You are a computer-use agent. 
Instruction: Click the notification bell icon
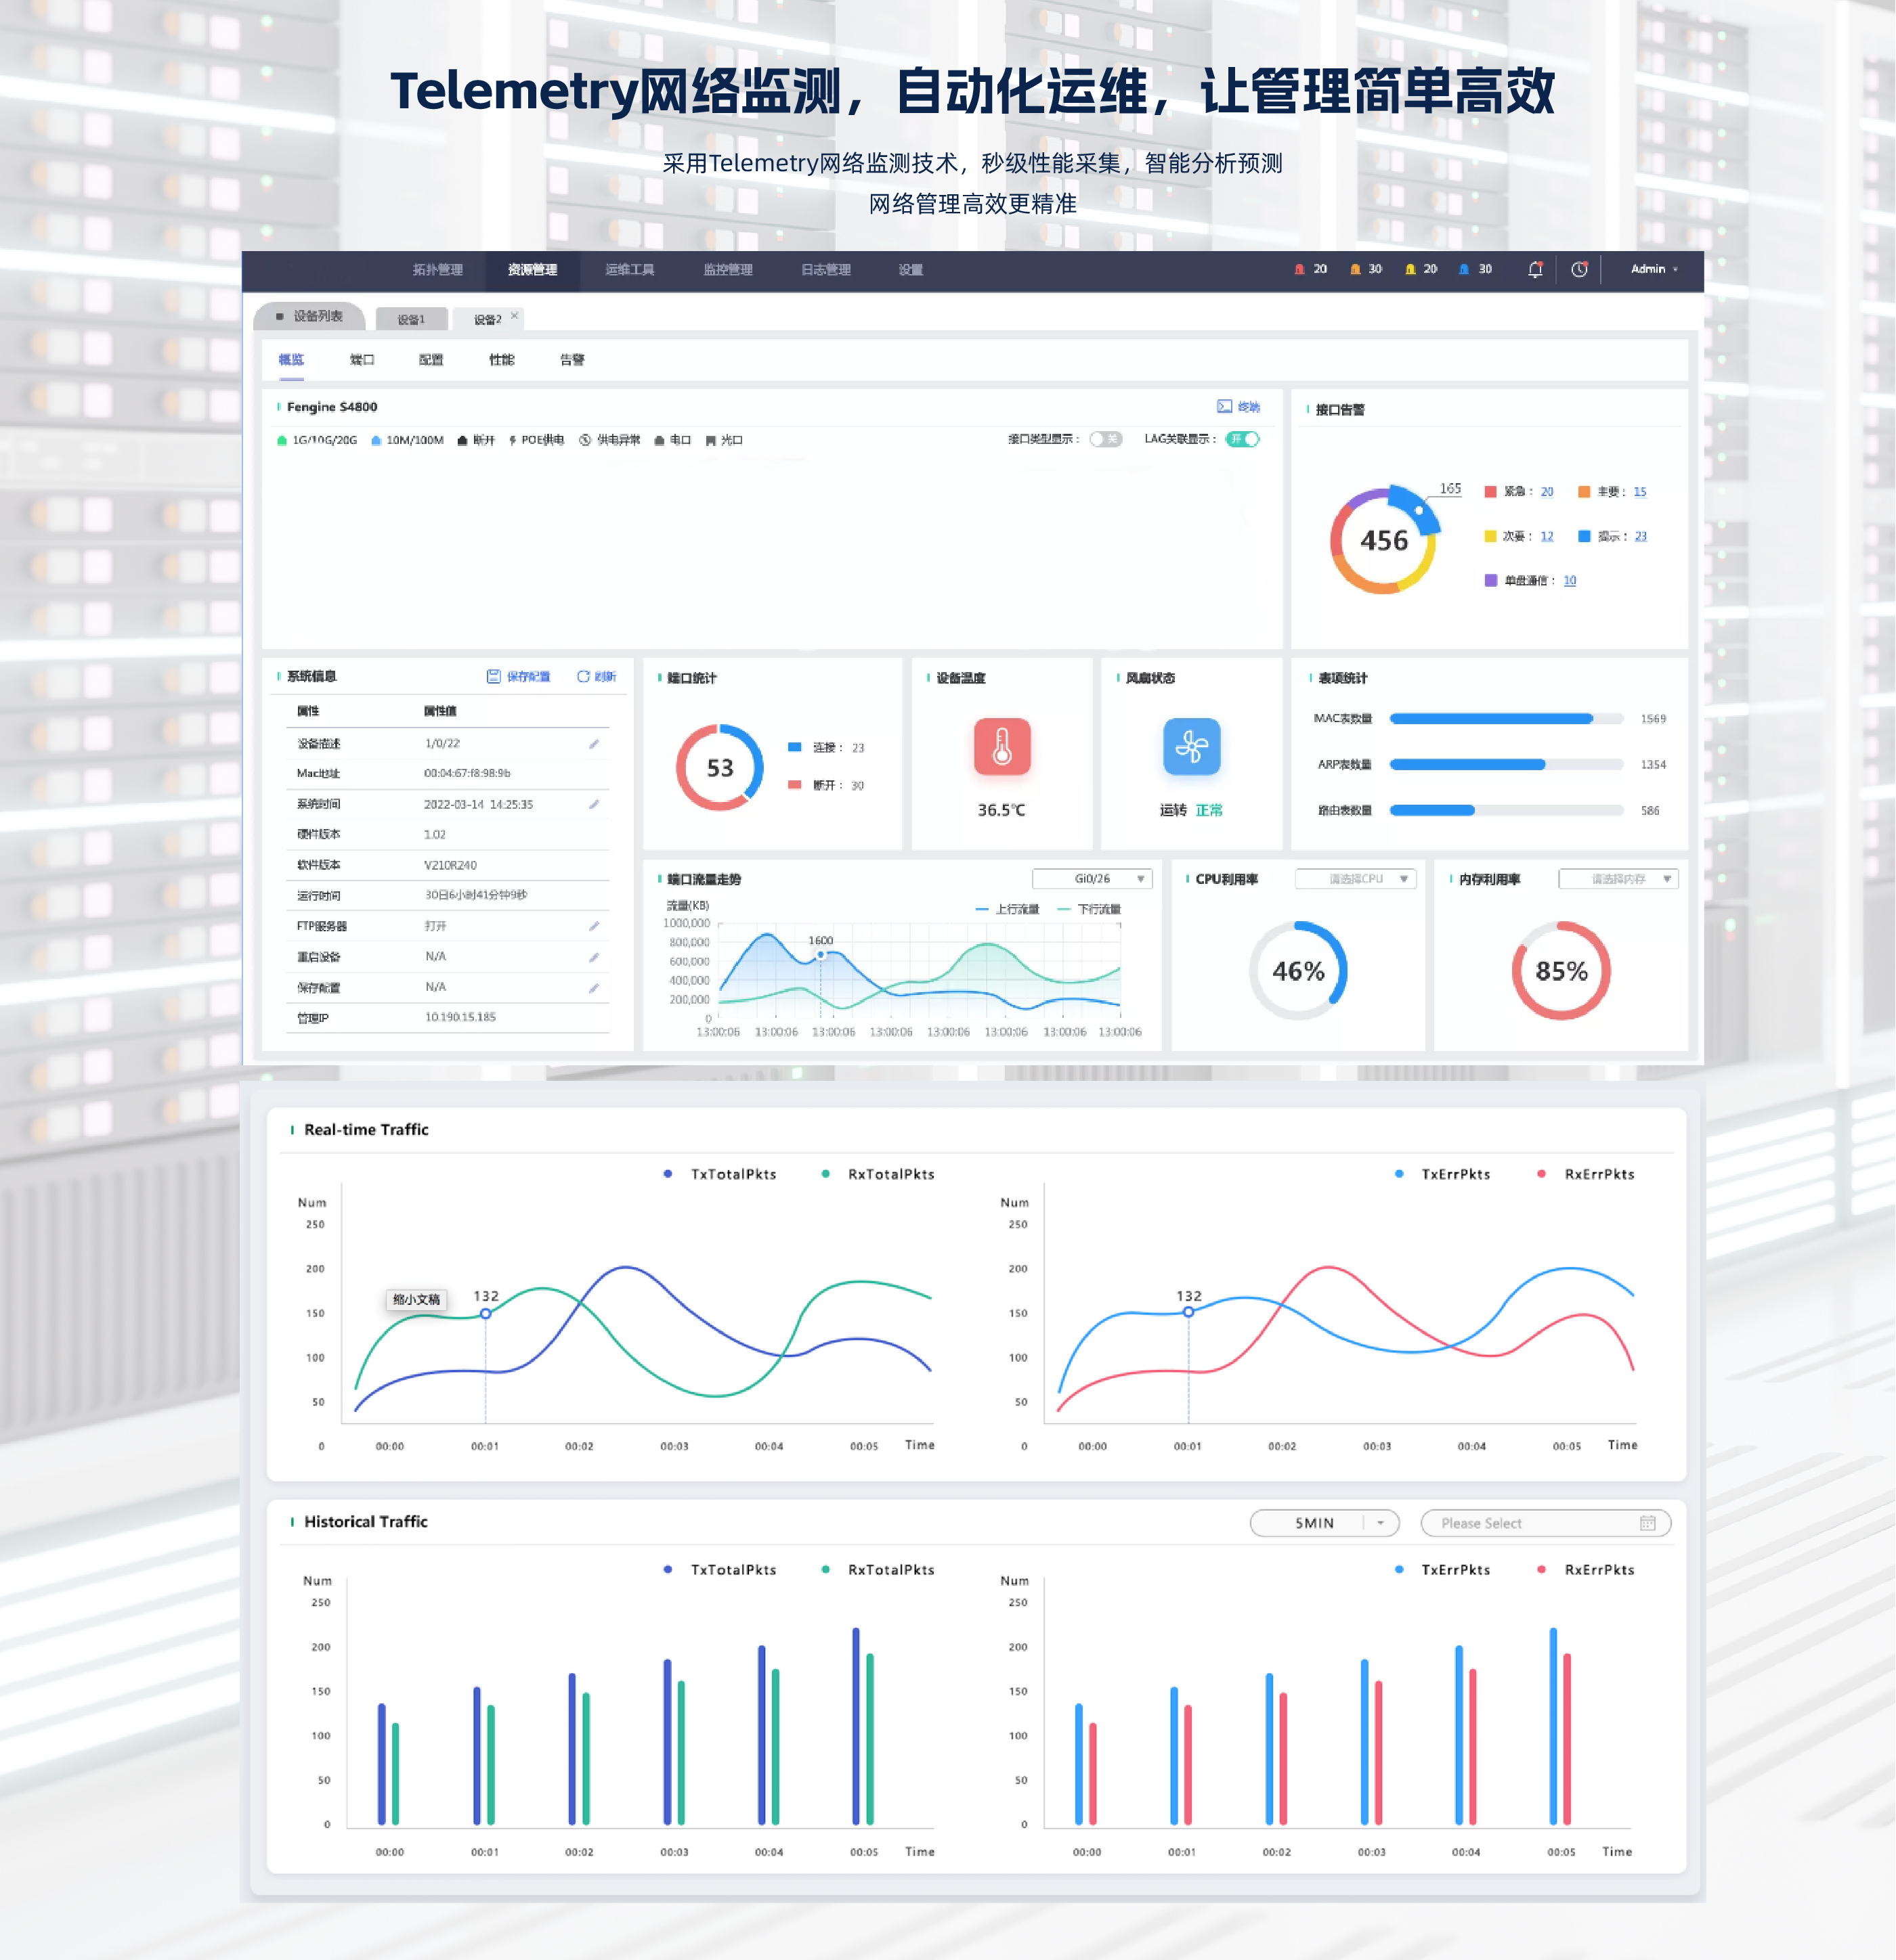tap(1535, 269)
